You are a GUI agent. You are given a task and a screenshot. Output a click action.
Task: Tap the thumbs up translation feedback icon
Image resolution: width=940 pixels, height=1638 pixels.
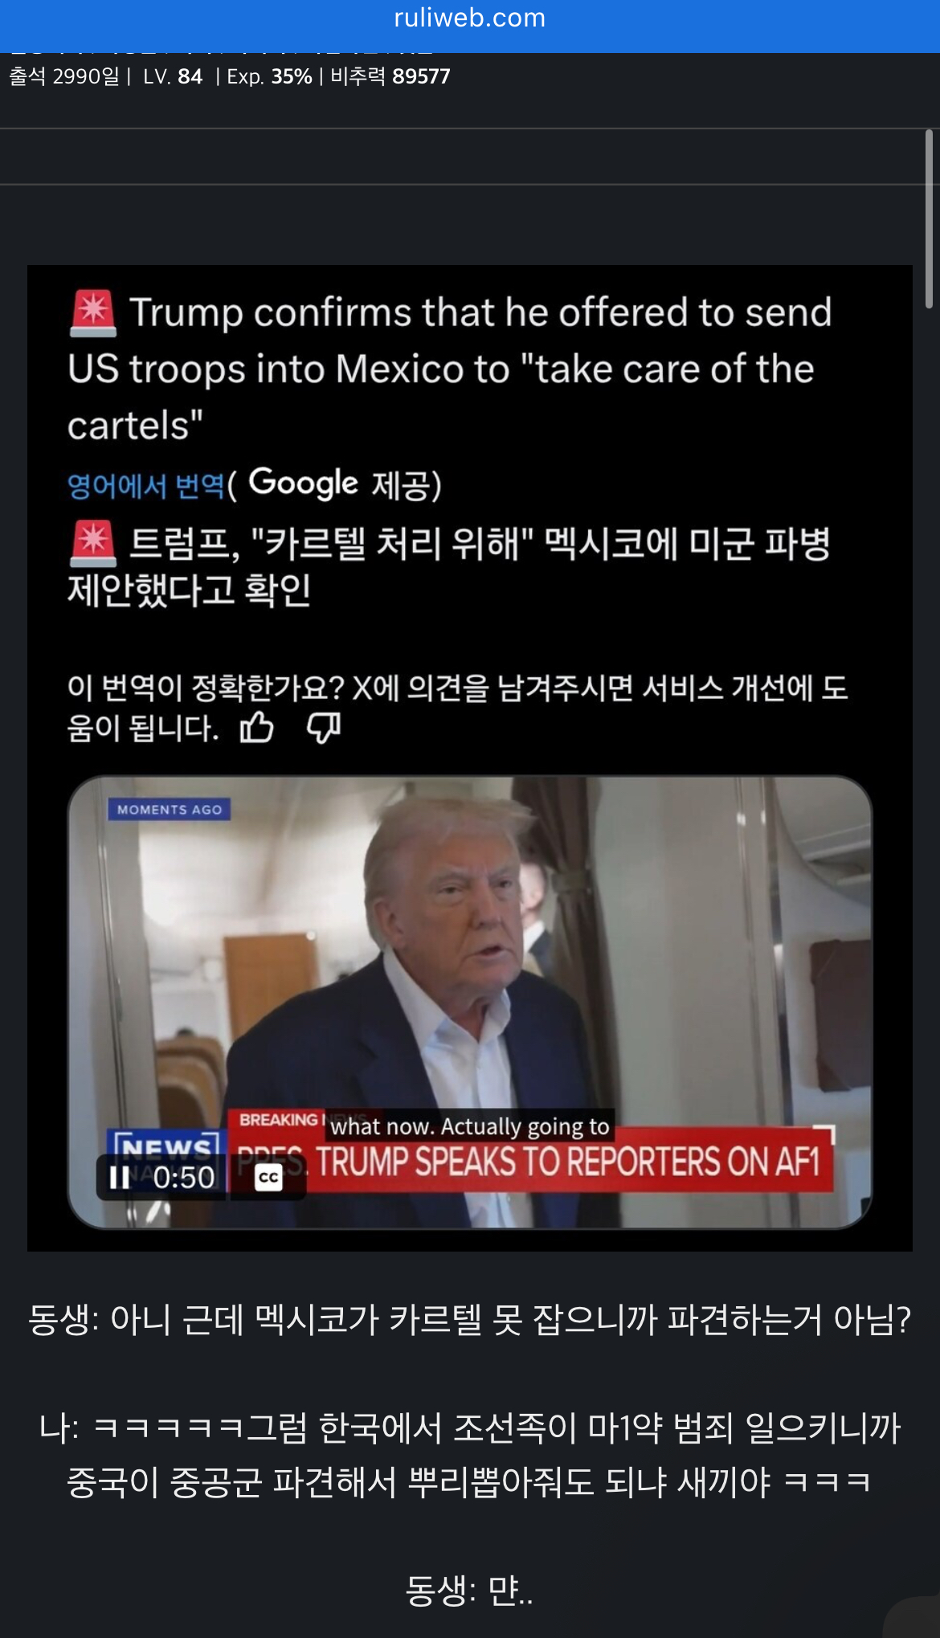257,727
